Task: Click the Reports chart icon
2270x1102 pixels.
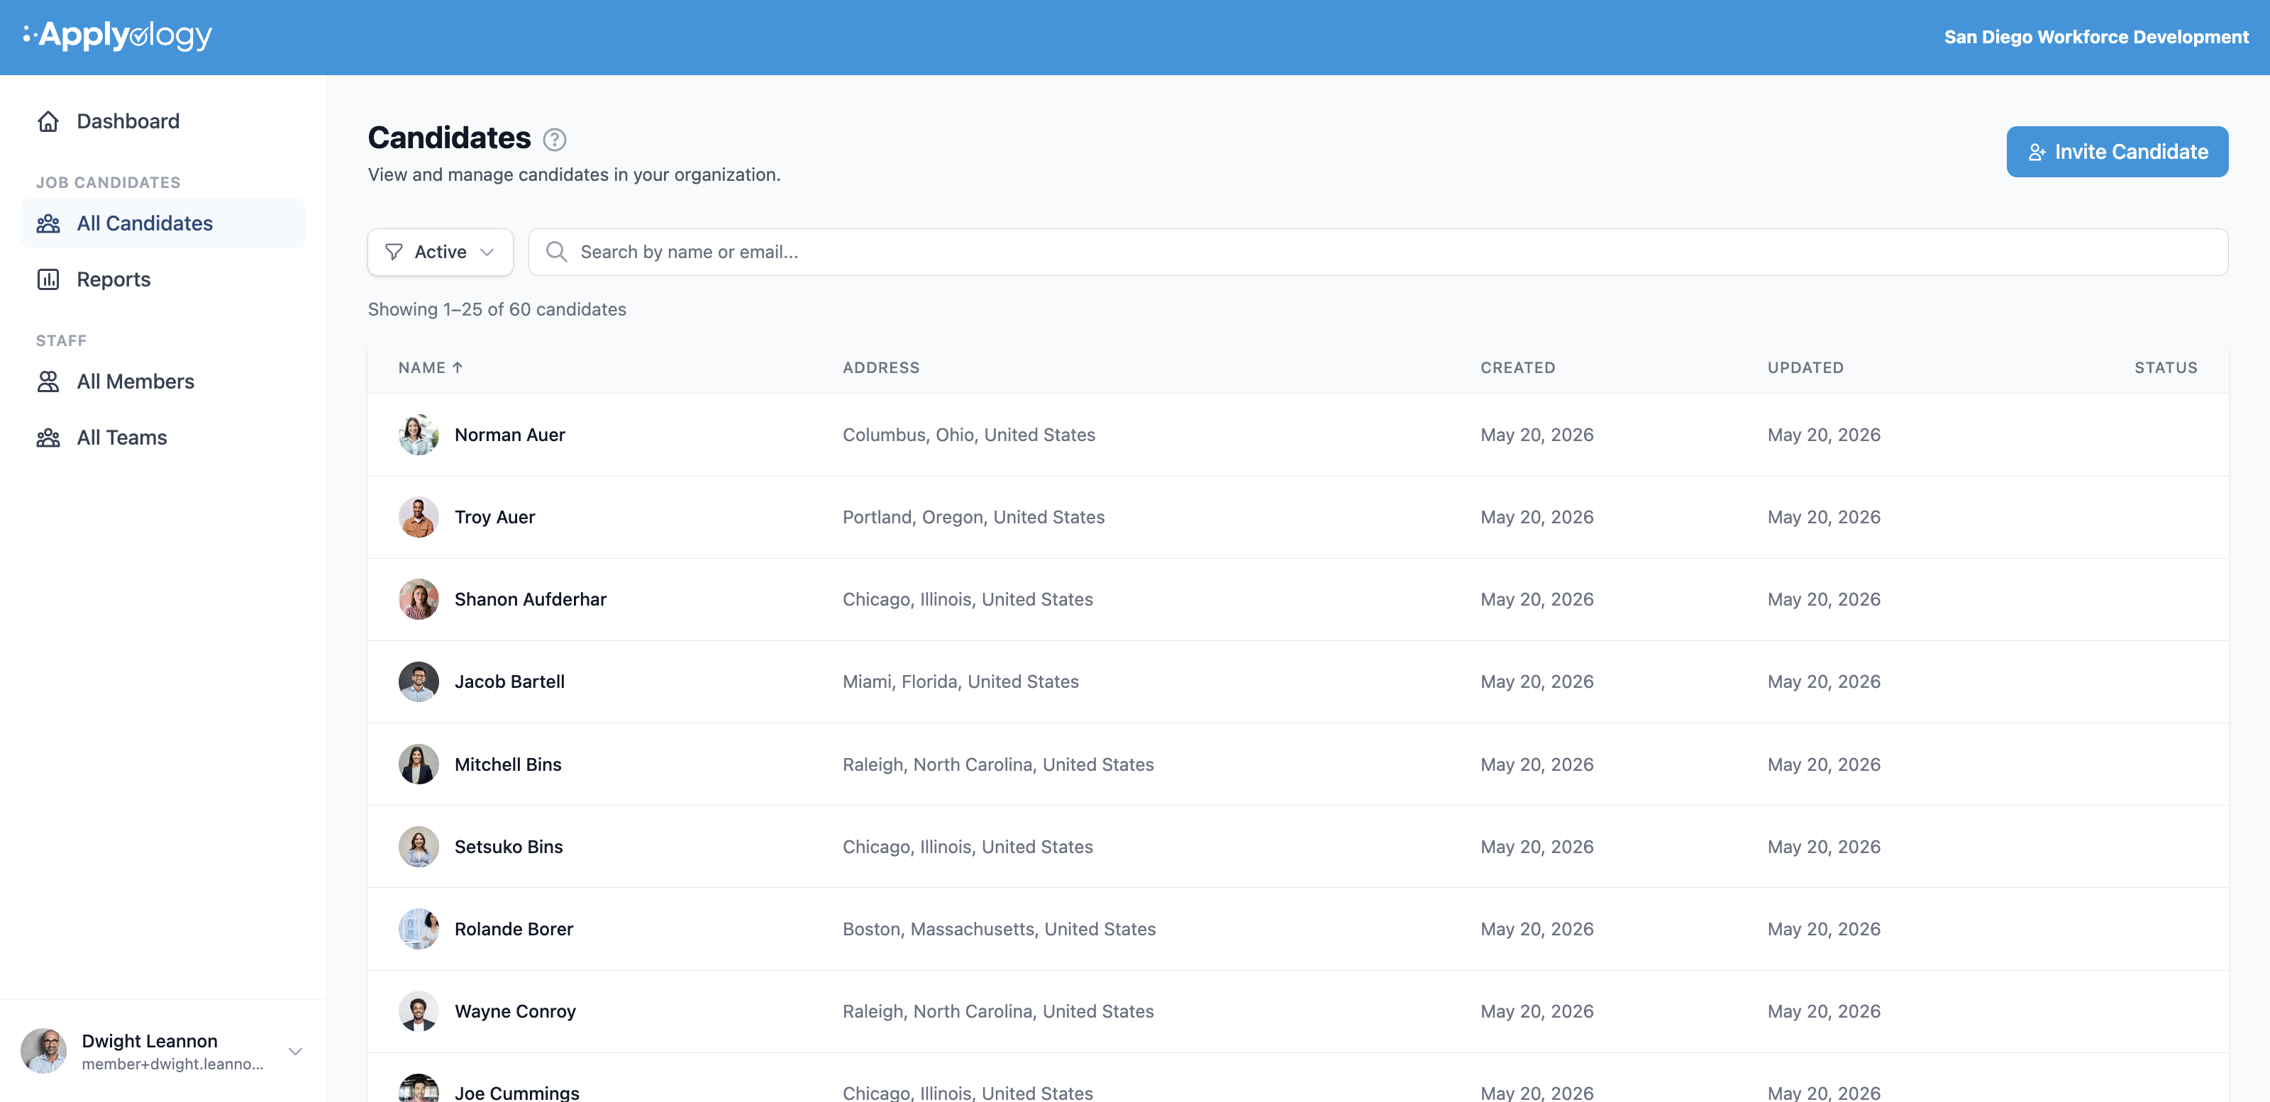Action: 48,279
